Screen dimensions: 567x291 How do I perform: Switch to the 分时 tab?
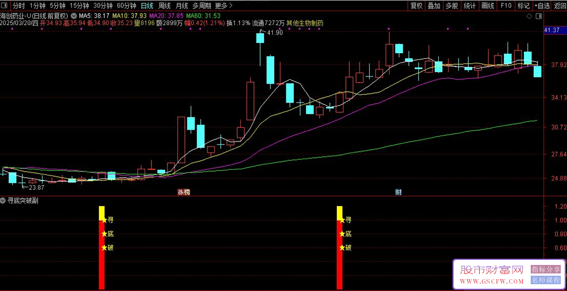[x=19, y=6]
